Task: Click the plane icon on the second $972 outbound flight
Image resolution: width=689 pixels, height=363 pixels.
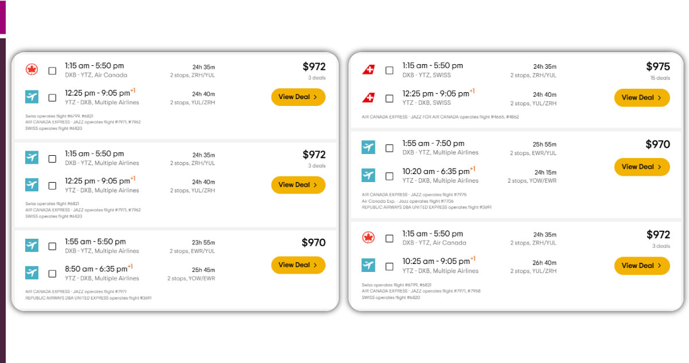Action: click(32, 157)
